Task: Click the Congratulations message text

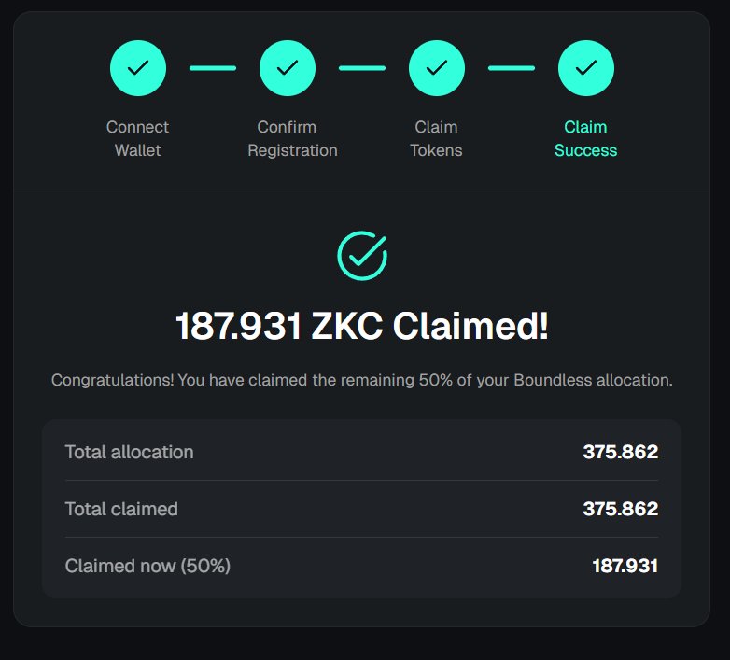Action: point(362,380)
